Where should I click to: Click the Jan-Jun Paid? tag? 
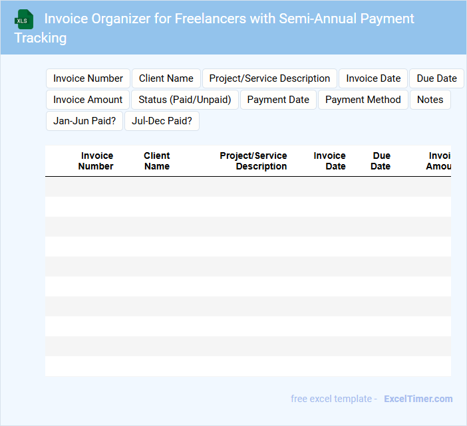tap(84, 121)
